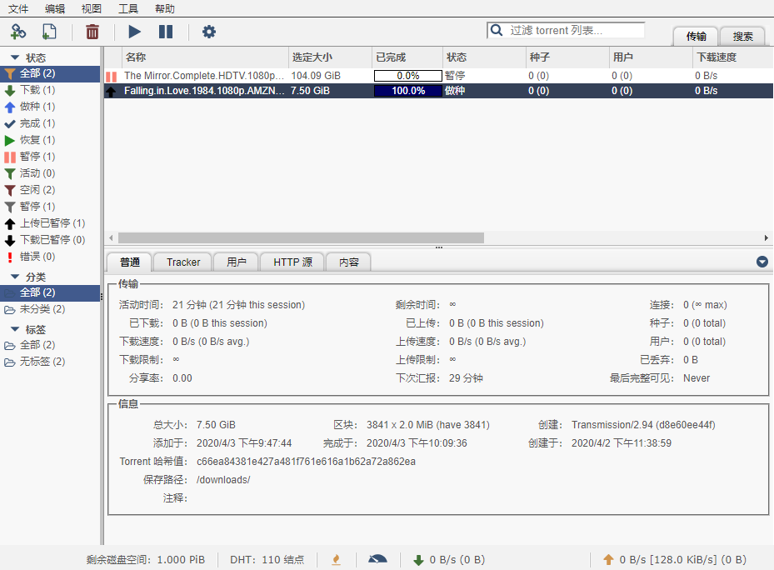This screenshot has height=570, width=774.
Task: Filter by 暂停 (1) with red pause icon
Action: 50,157
